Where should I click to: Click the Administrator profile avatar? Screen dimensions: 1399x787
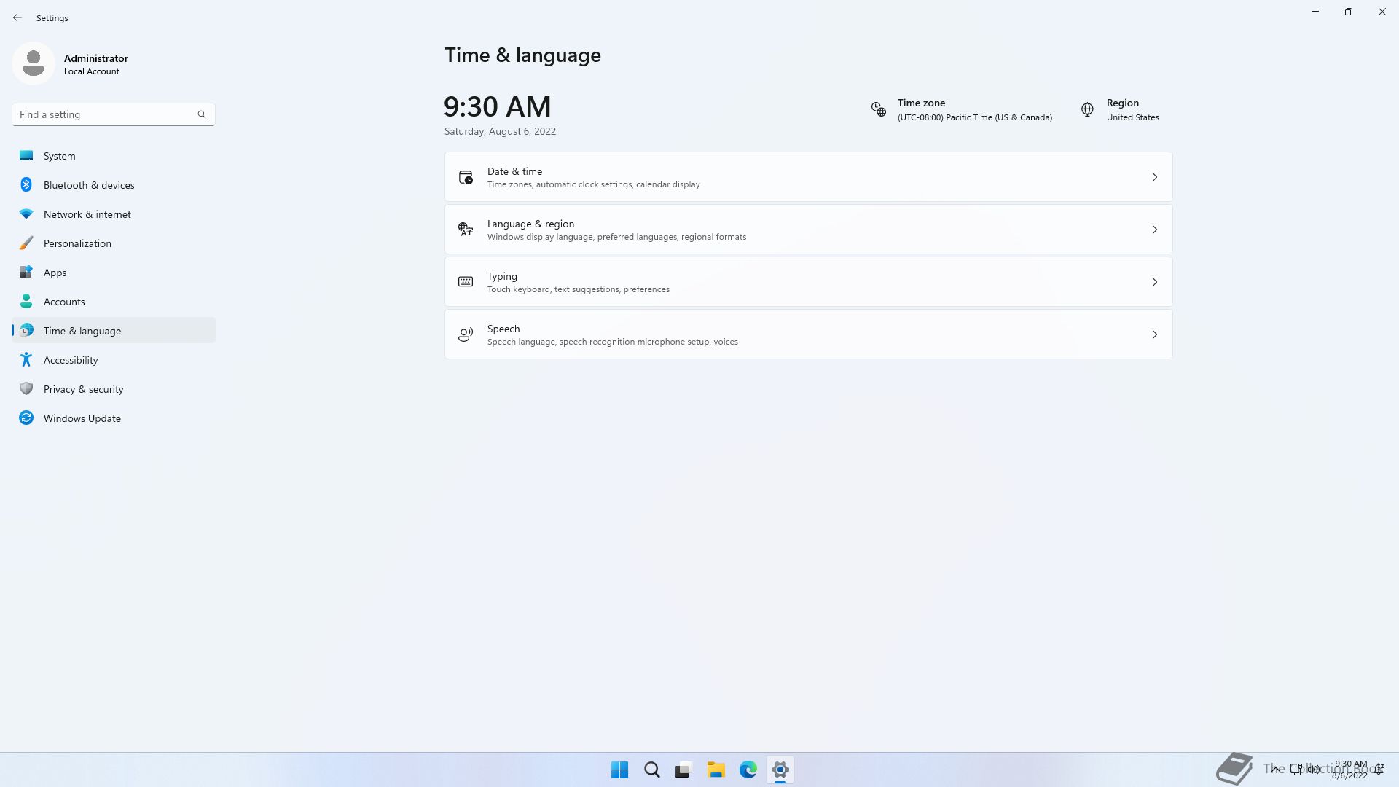34,64
